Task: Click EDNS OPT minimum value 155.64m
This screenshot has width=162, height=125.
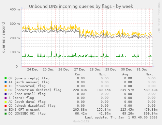Action: click(x=104, y=110)
